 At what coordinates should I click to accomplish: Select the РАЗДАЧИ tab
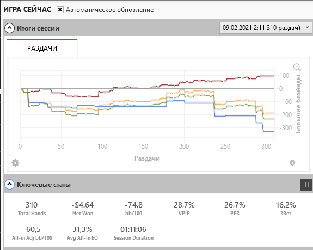tap(42, 48)
